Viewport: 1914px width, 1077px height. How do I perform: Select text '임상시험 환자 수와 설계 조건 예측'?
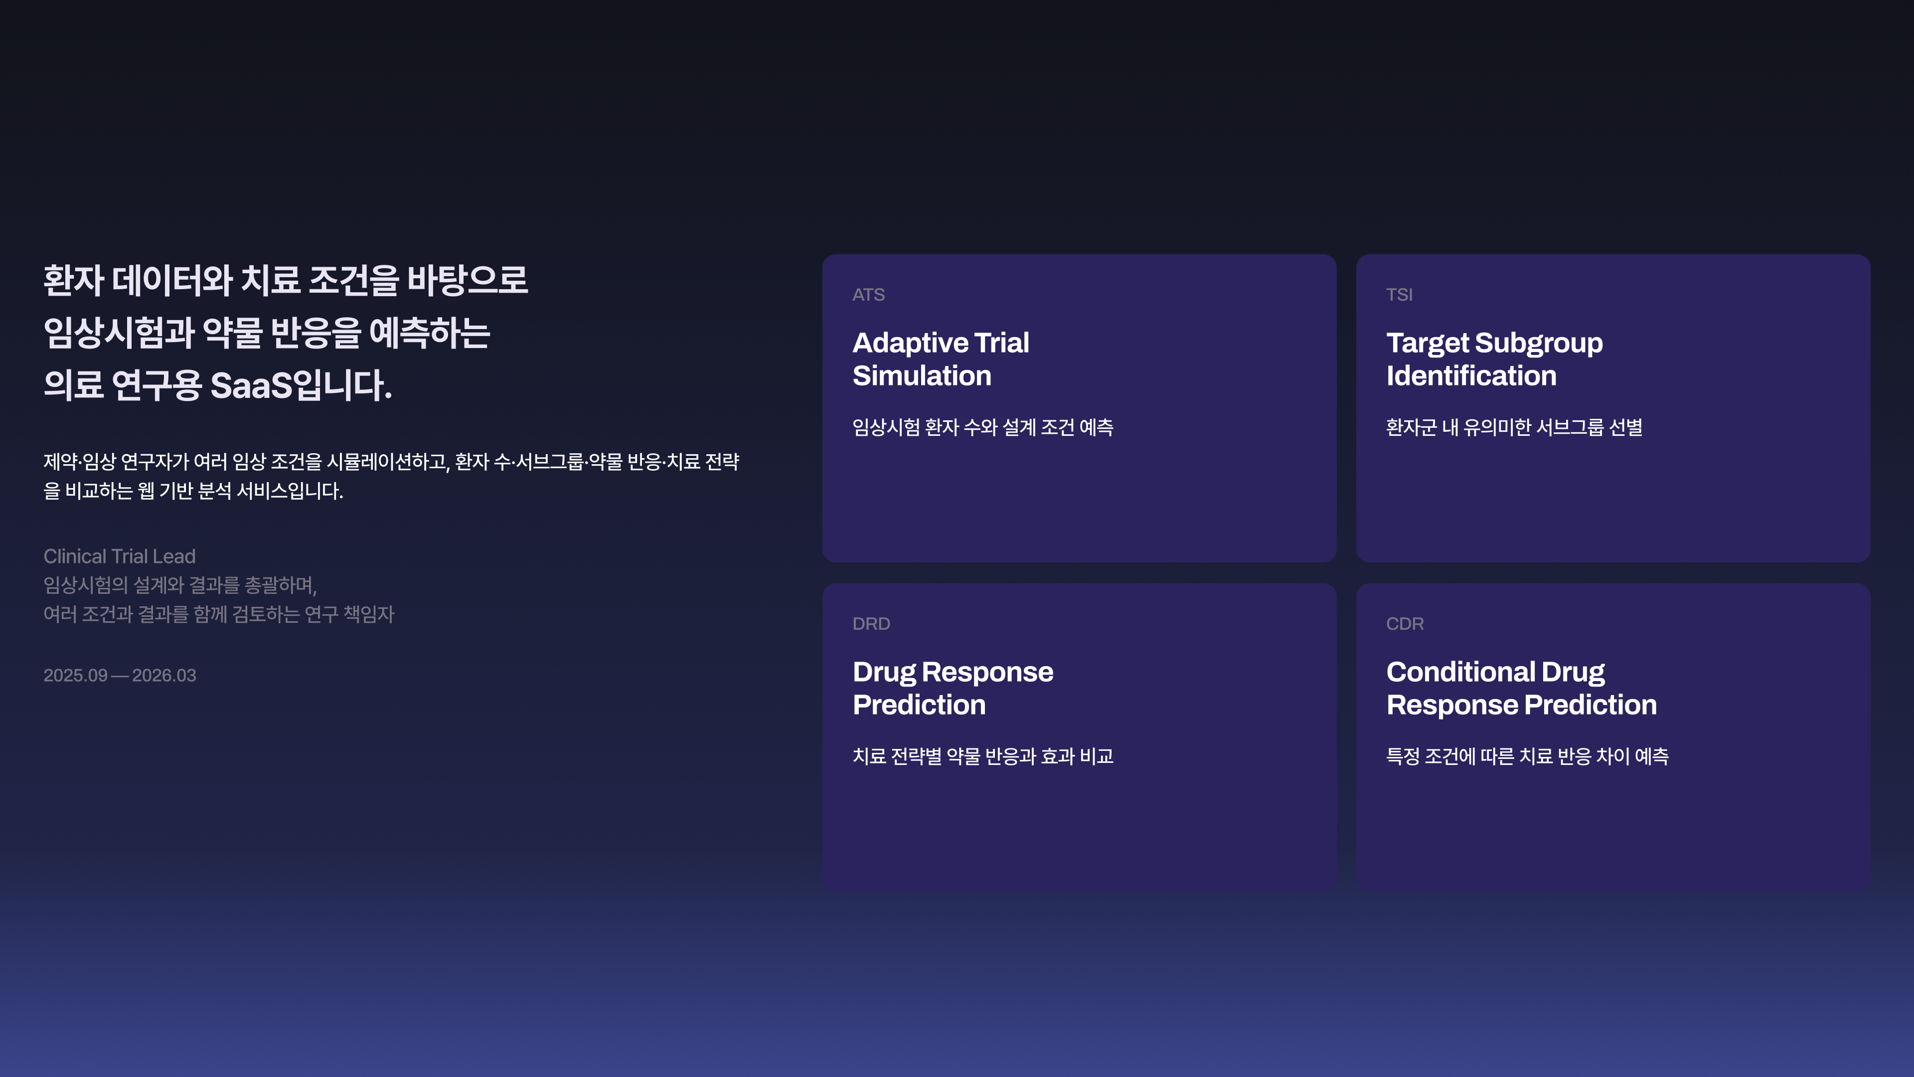coord(982,427)
